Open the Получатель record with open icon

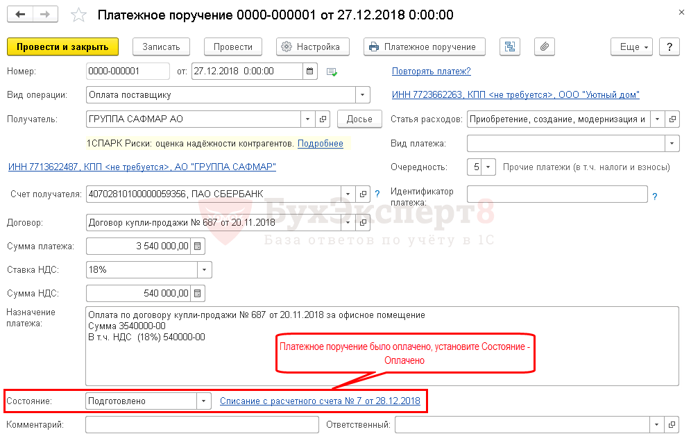click(x=323, y=119)
